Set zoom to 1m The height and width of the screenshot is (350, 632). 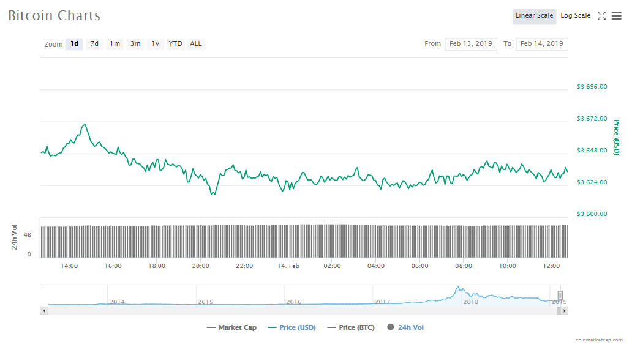[x=115, y=44]
